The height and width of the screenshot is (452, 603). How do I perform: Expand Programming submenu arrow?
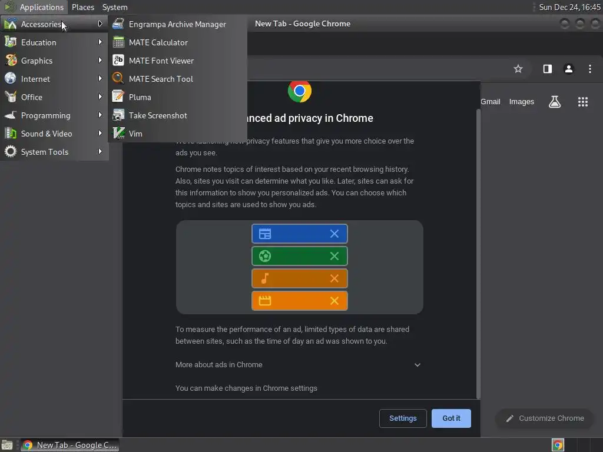point(100,115)
